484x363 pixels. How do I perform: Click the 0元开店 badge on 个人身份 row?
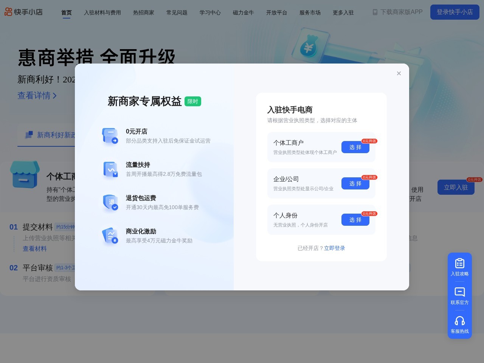point(369,214)
